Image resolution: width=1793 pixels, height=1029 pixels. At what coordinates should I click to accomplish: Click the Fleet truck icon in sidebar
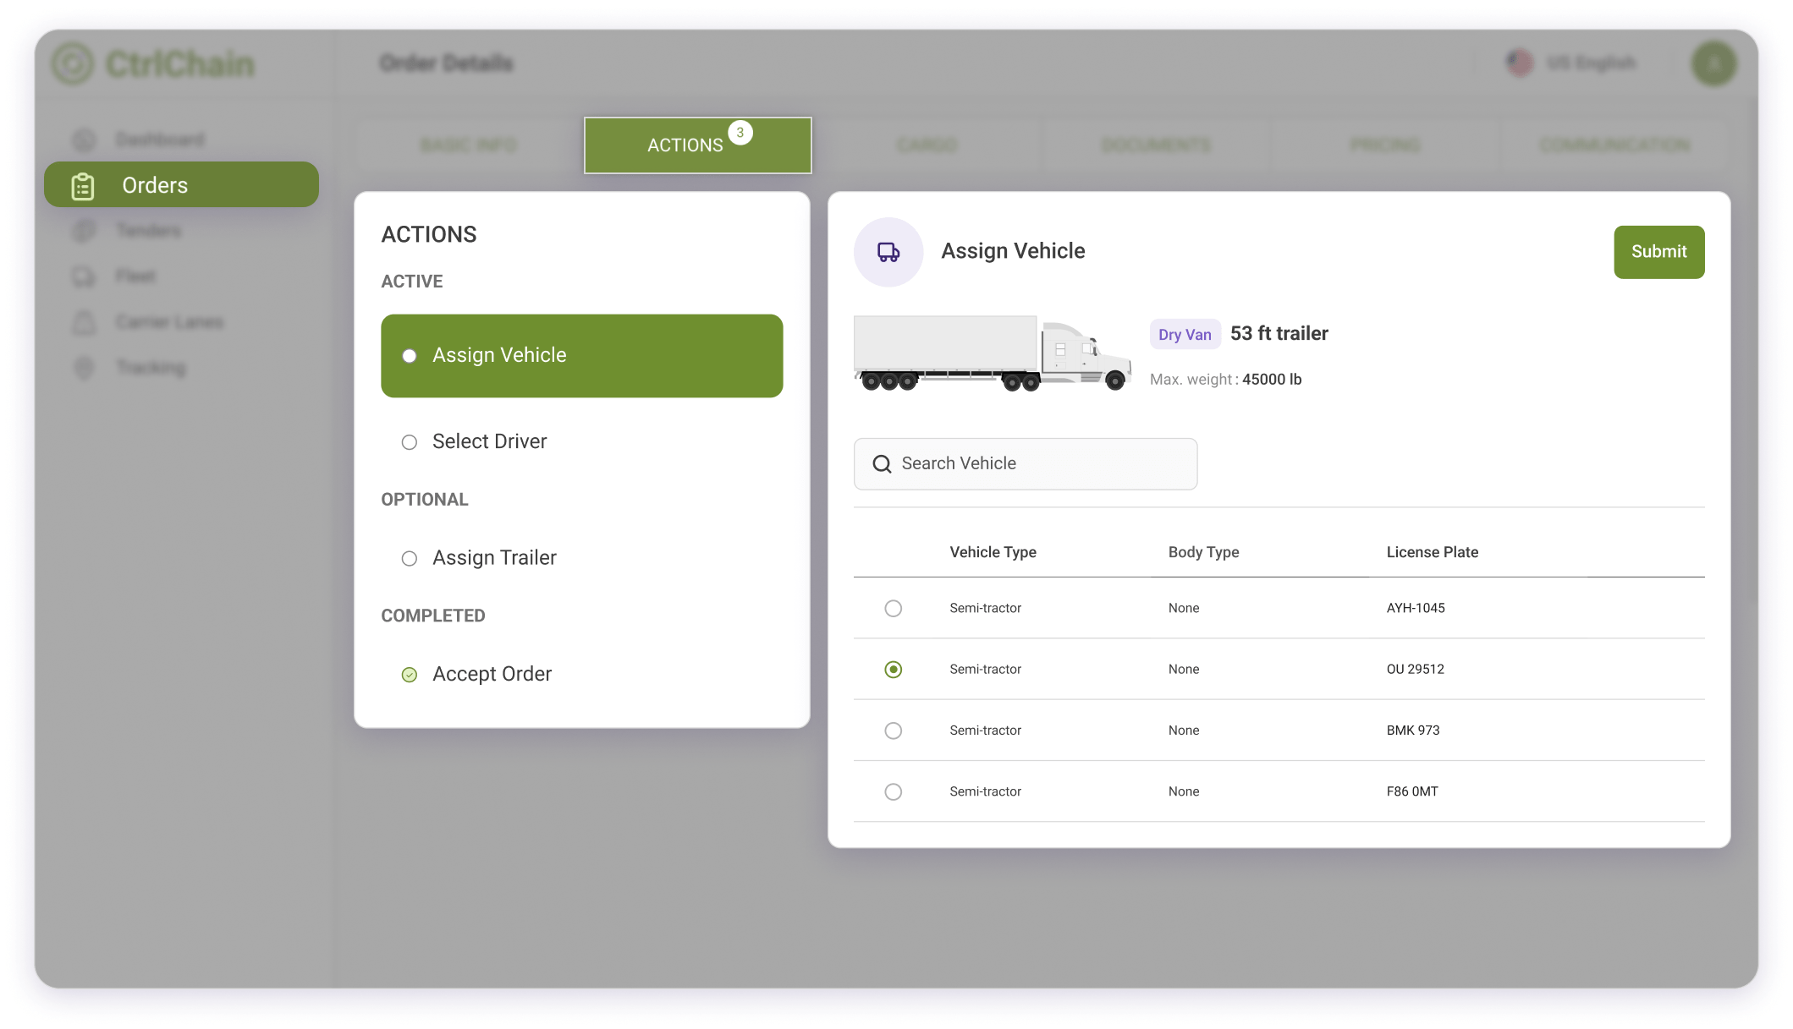click(84, 276)
